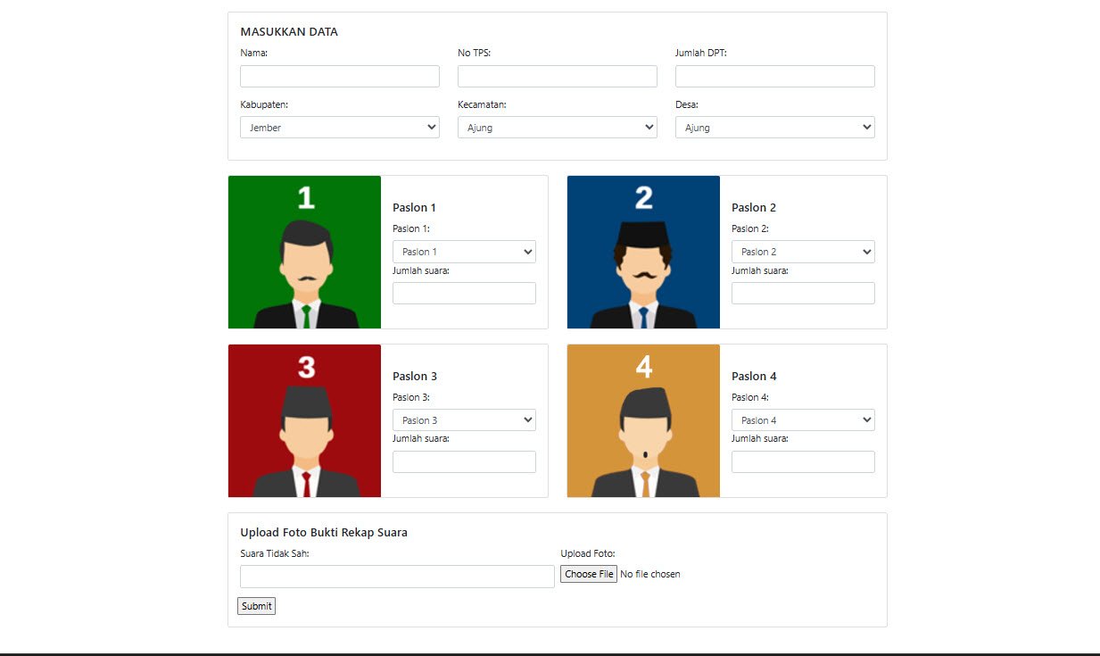Click the "Paslon 1" card title

[414, 208]
